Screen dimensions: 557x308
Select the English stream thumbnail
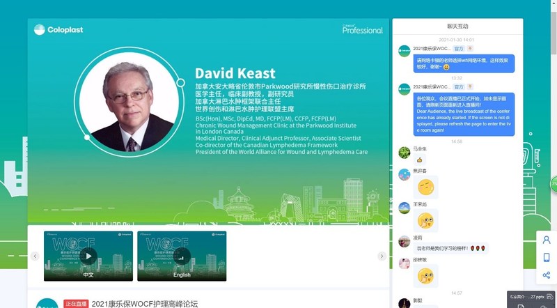click(181, 256)
